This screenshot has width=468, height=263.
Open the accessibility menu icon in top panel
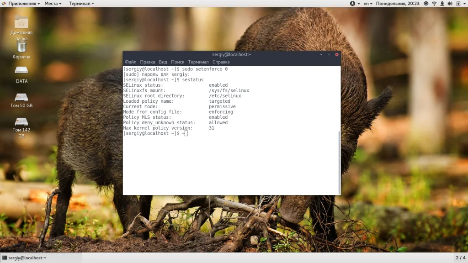(x=353, y=4)
